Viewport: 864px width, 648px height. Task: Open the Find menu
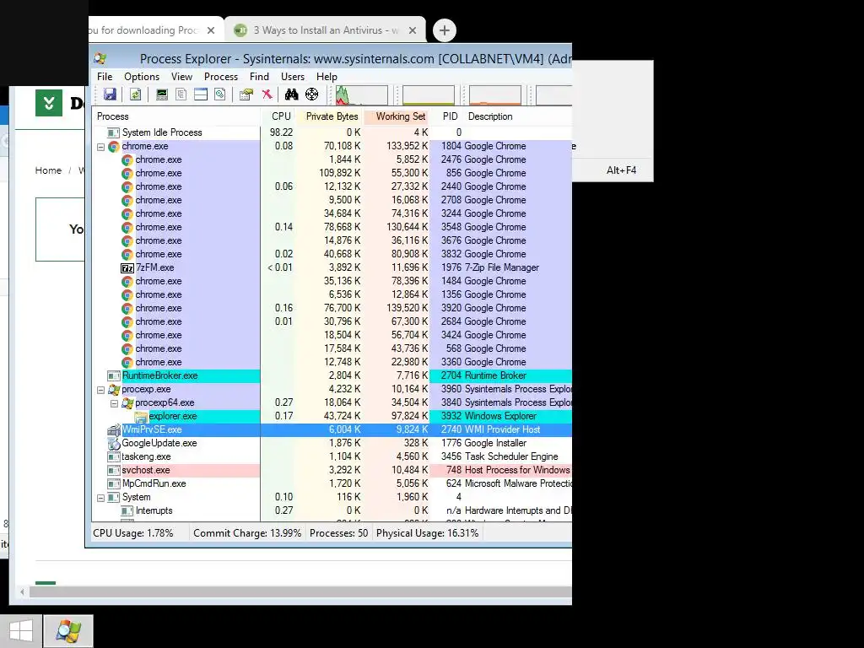259,77
